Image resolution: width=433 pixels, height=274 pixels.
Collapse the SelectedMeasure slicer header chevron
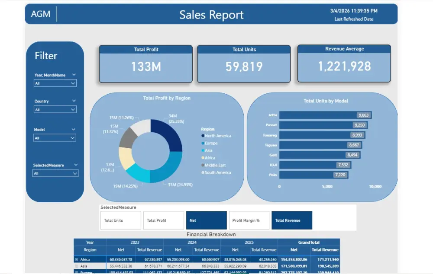pyautogui.click(x=76, y=165)
